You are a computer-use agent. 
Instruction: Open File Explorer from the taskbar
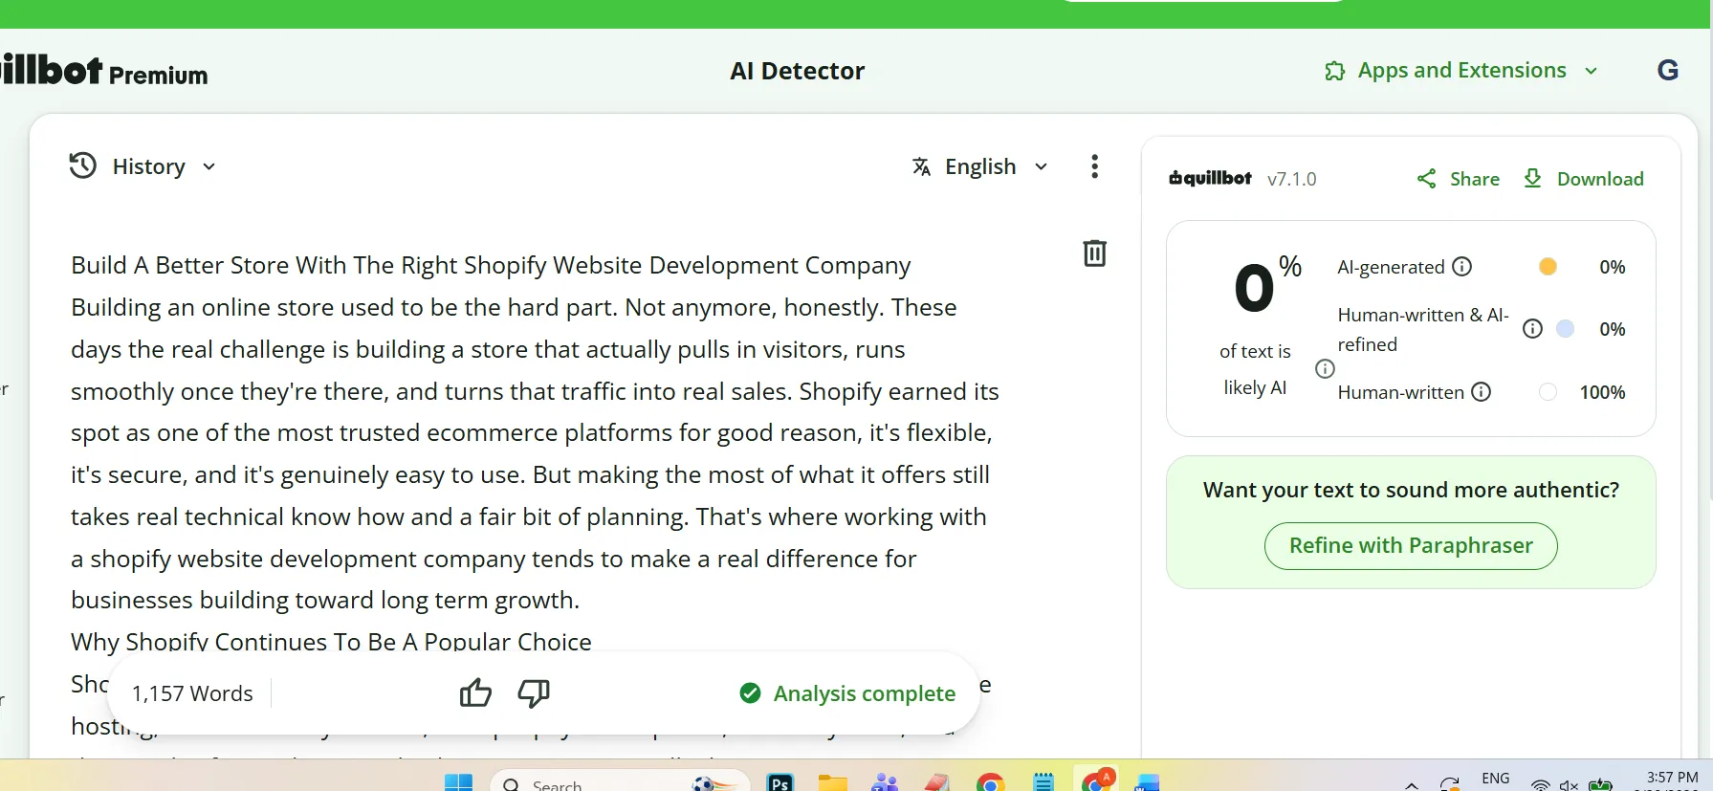[833, 783]
